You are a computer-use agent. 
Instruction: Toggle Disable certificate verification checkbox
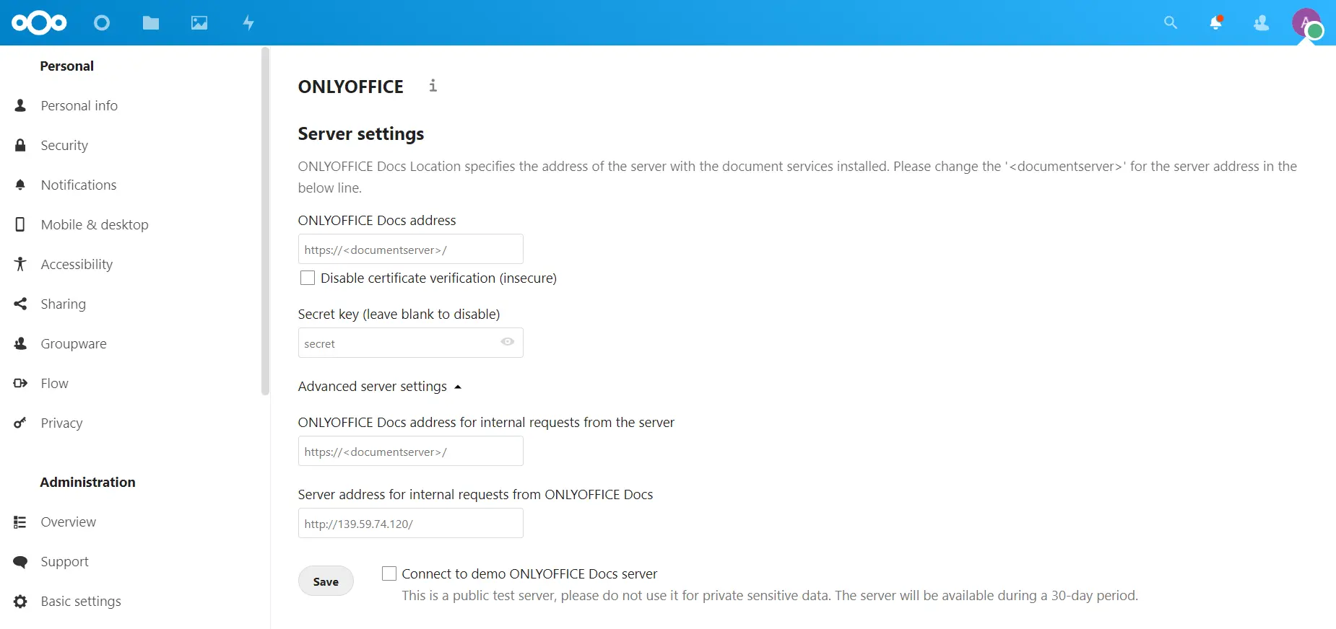point(308,278)
